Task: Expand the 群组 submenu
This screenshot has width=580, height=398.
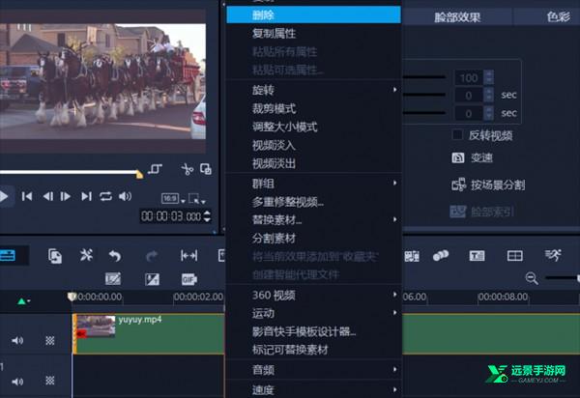Action: click(313, 184)
